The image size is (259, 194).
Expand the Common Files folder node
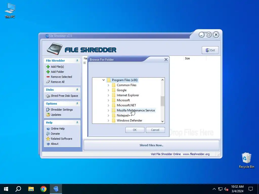point(108,85)
